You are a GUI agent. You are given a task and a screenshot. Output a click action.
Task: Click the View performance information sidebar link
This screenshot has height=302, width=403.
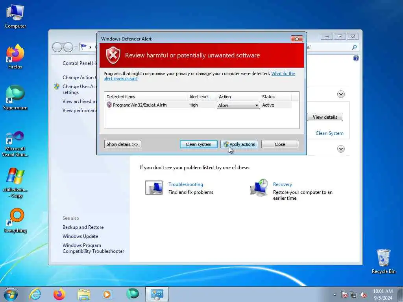pos(79,110)
